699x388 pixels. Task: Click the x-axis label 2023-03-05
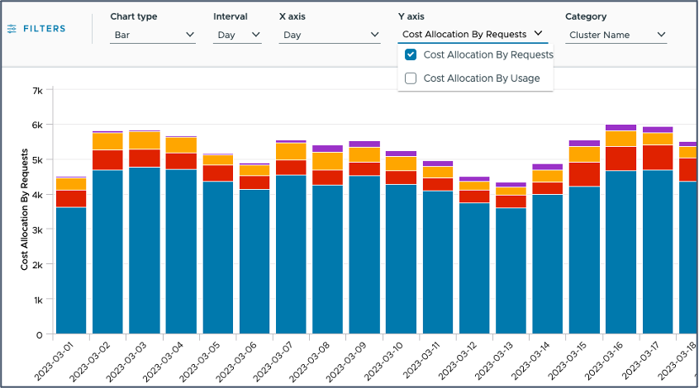tap(200, 362)
